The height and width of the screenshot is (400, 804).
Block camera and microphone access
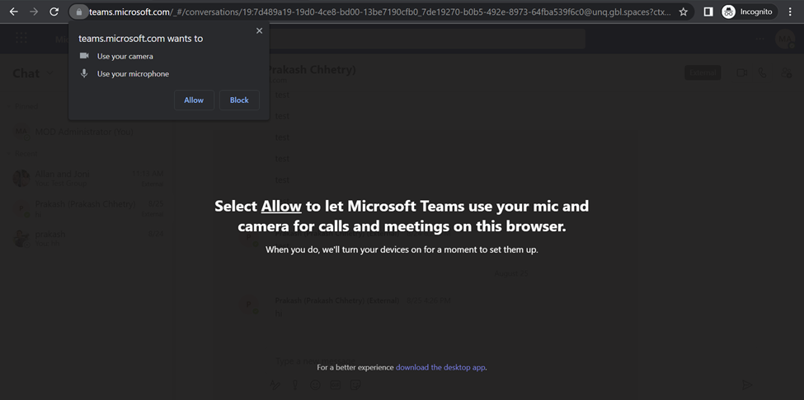coord(239,100)
